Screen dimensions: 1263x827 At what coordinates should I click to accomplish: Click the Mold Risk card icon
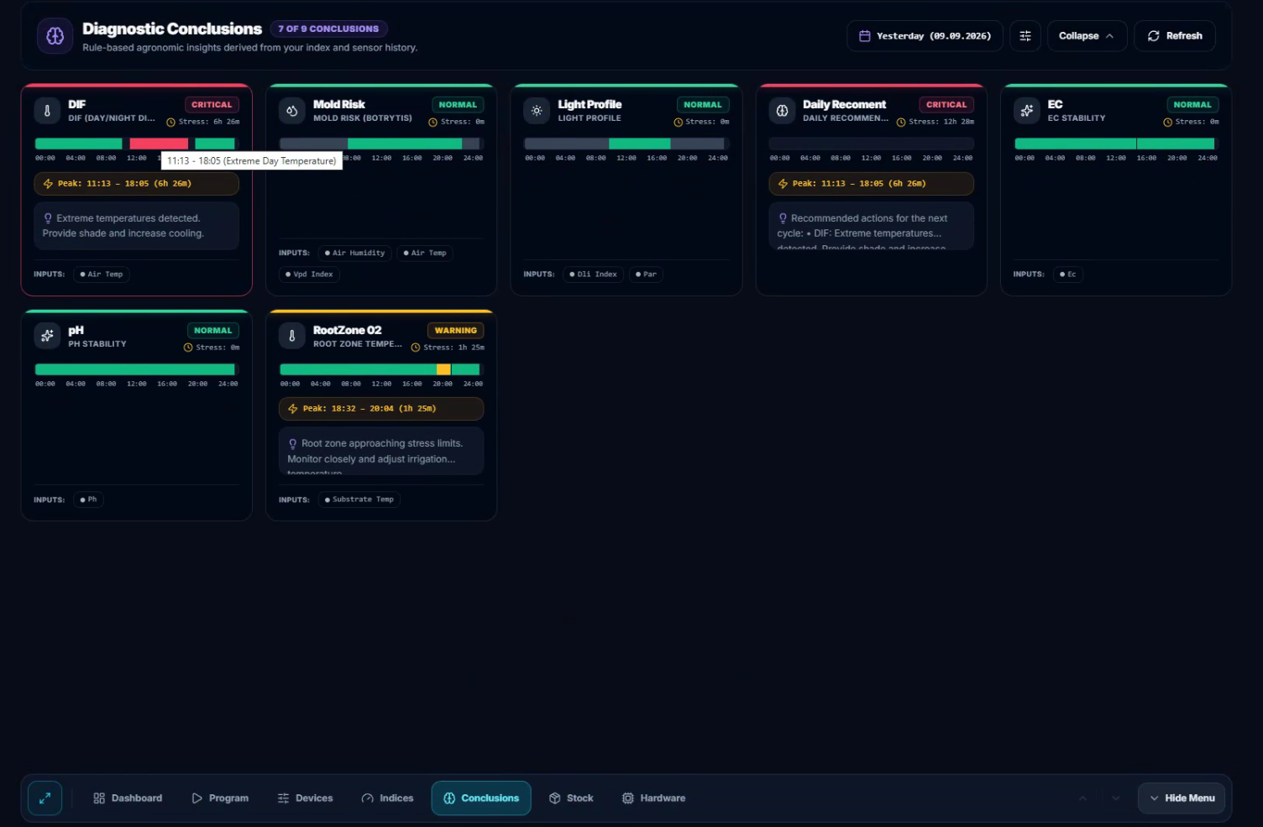coord(292,110)
